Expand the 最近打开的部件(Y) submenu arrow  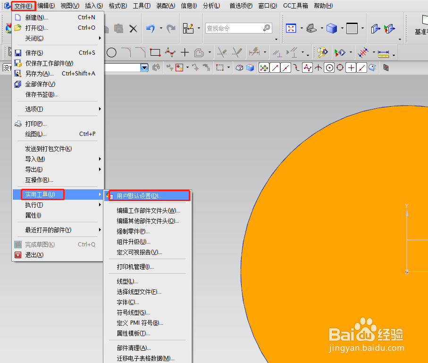(100, 230)
